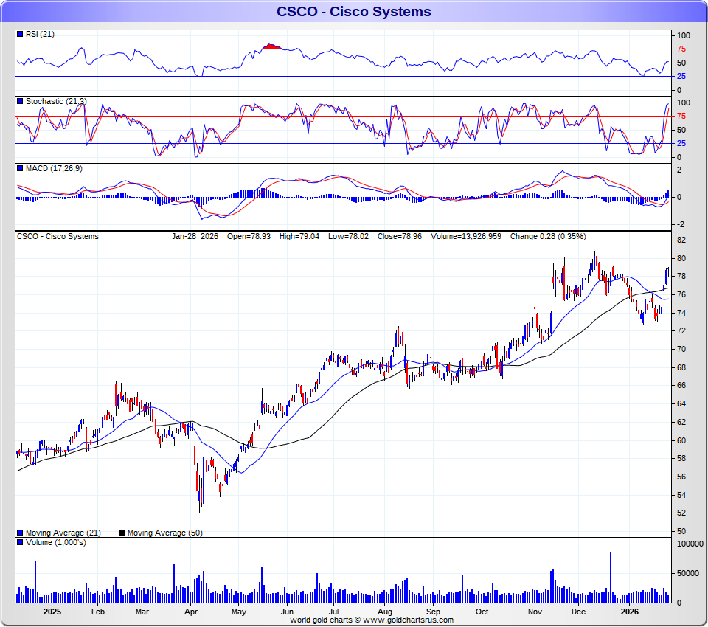
Task: Click the 'Change 0.28 (0.35%)' text
Action: (x=548, y=236)
